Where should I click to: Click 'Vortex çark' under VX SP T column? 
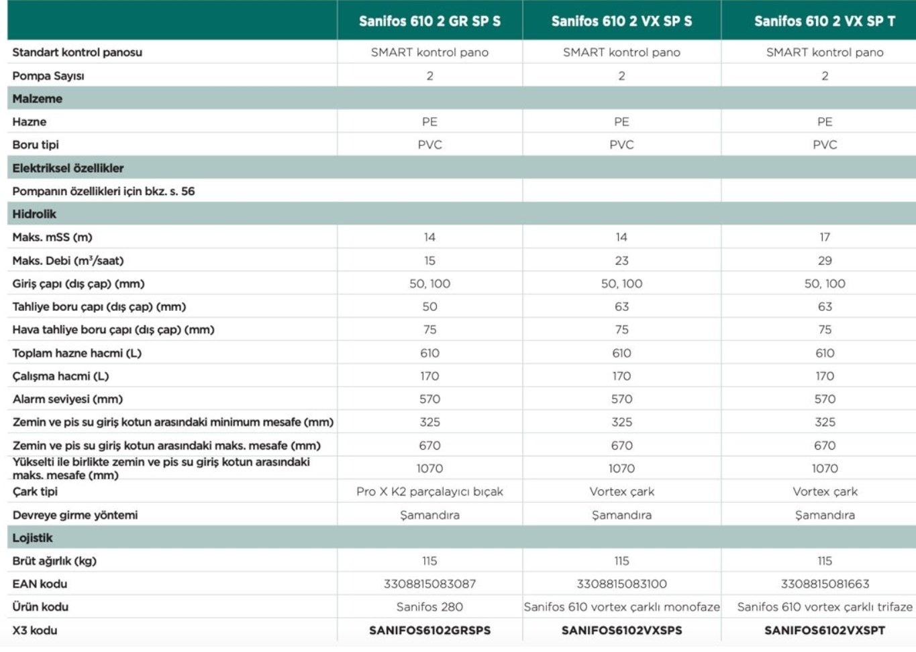tap(825, 492)
